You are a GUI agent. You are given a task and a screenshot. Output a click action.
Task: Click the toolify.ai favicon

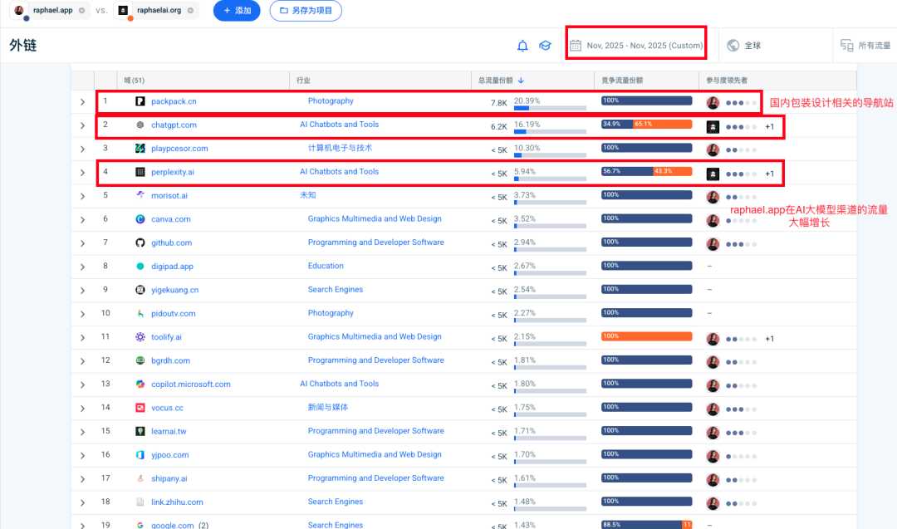(x=140, y=337)
